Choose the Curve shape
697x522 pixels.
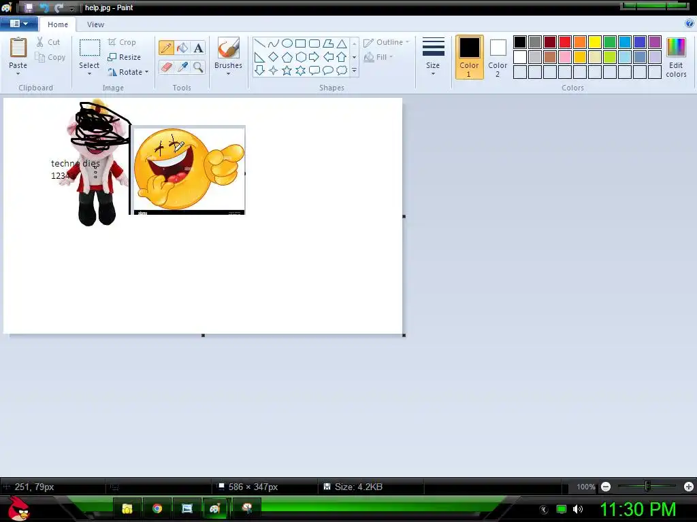pos(274,43)
